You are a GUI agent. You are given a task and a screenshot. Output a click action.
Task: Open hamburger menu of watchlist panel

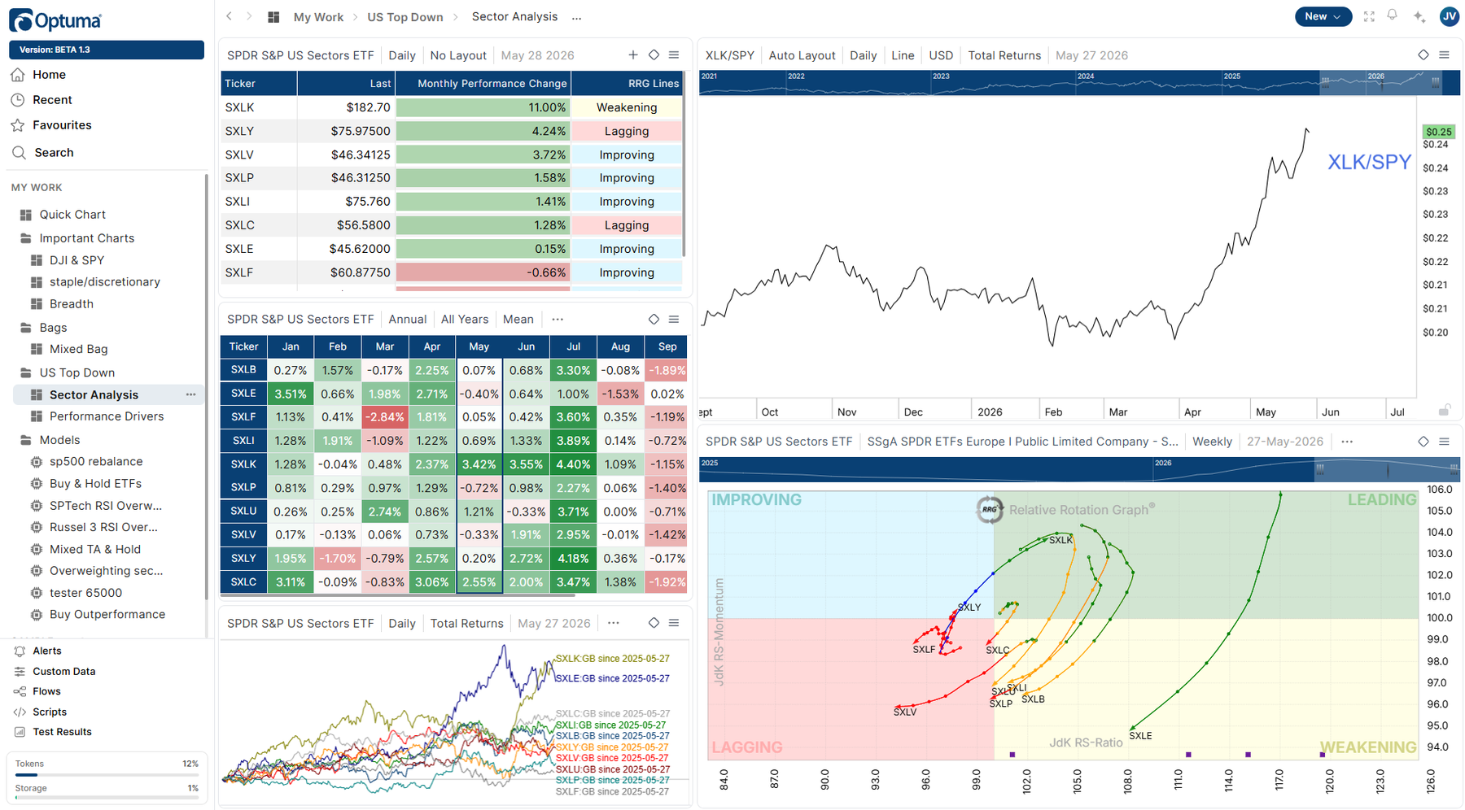[674, 55]
